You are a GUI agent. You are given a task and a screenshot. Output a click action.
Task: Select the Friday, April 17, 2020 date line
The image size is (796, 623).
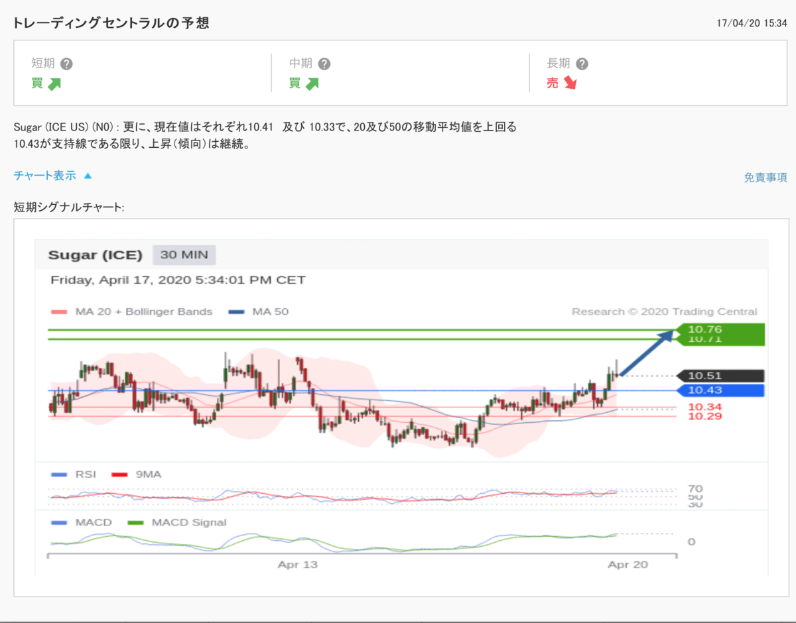178,280
